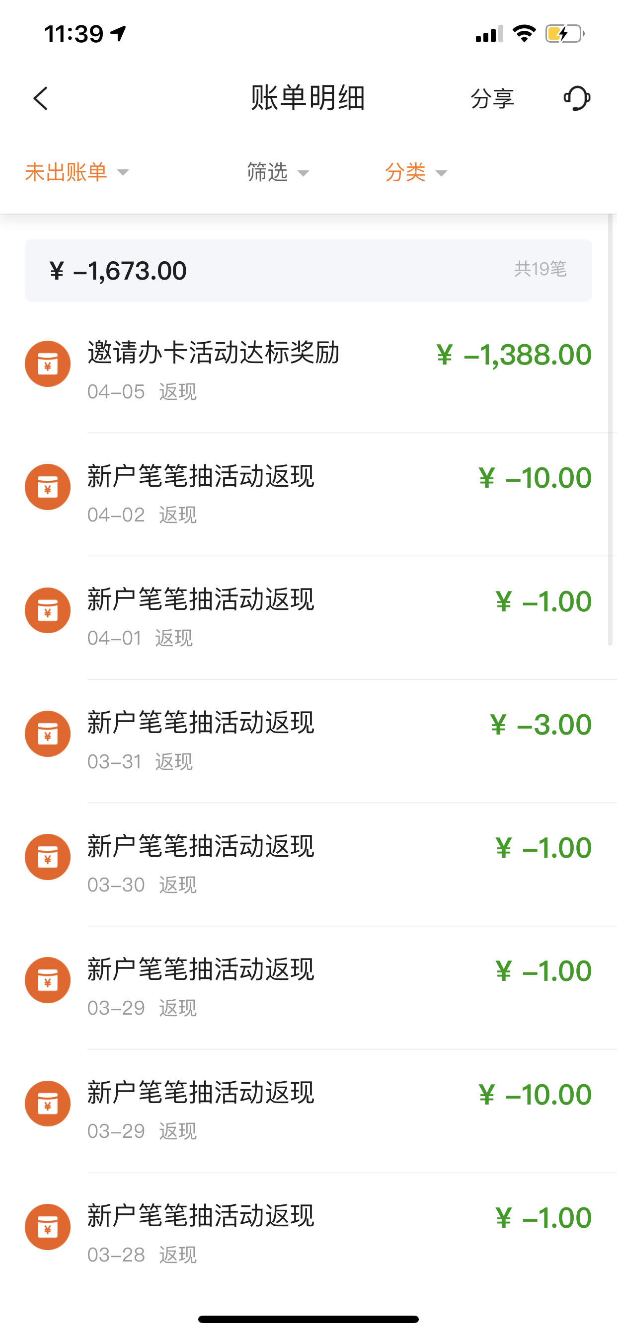Tap the back arrow icon

pos(40,98)
